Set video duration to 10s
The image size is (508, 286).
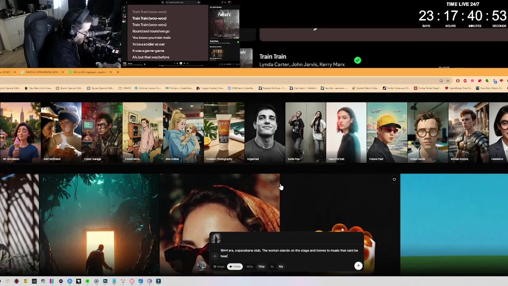[x=281, y=267]
